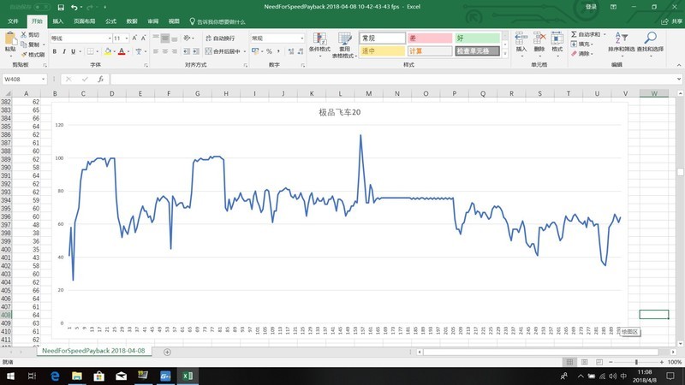Switch to Normal view in status bar
Image resolution: width=685 pixels, height=385 pixels.
pos(569,362)
